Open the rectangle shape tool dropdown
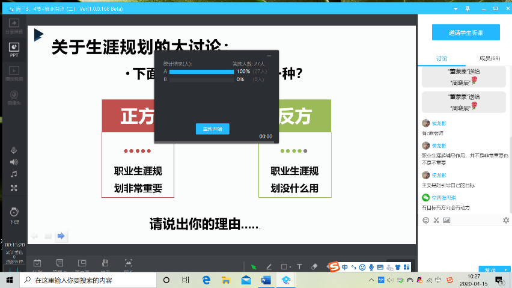512x288 pixels. tap(285, 266)
